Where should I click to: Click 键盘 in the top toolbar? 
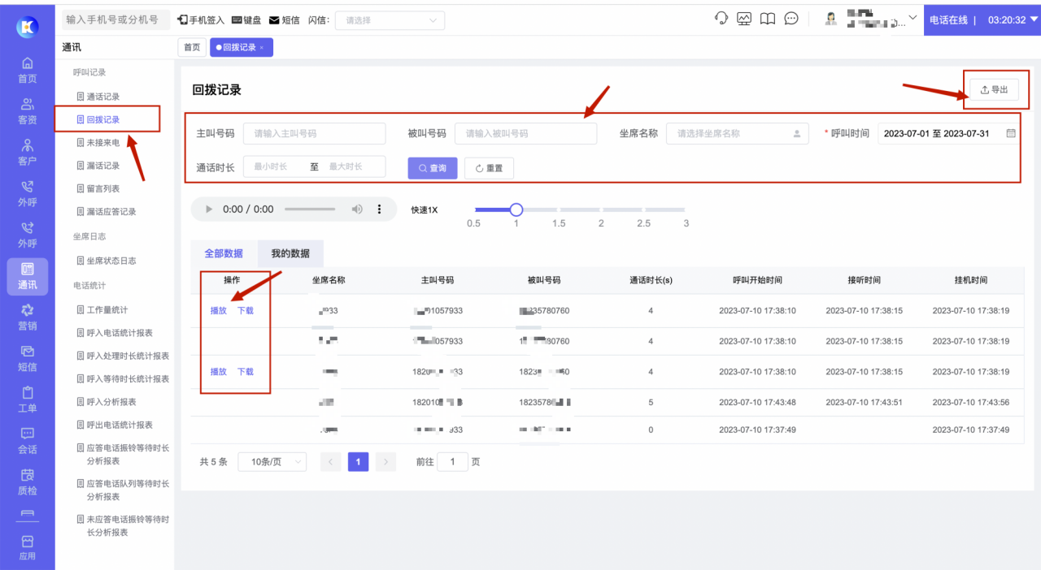coord(246,19)
